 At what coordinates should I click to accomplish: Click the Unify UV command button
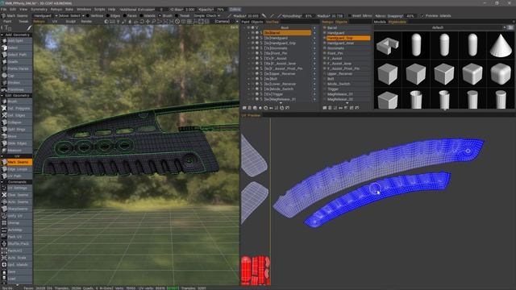(x=16, y=216)
